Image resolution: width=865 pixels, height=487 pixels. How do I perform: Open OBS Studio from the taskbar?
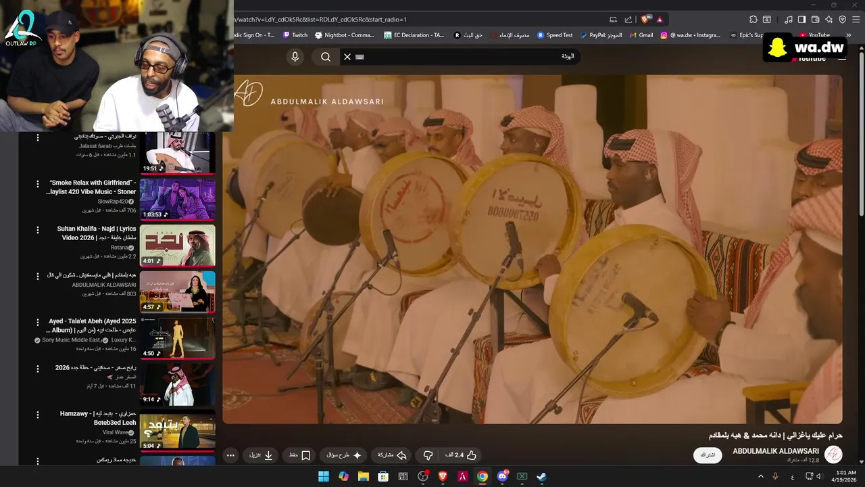423,476
